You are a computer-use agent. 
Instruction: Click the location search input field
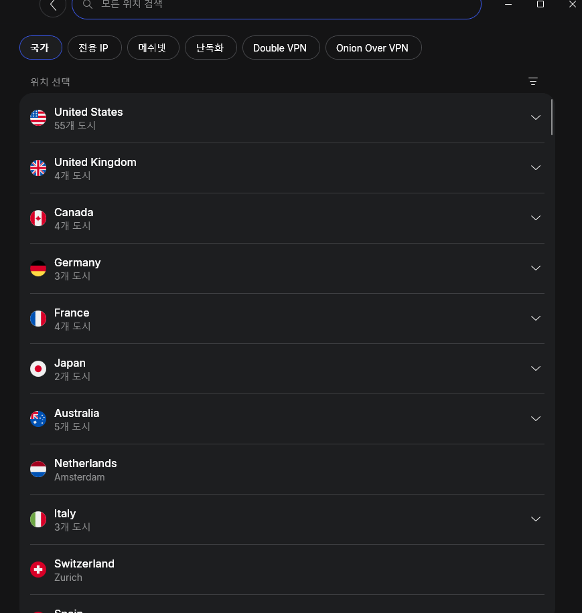coord(276,5)
